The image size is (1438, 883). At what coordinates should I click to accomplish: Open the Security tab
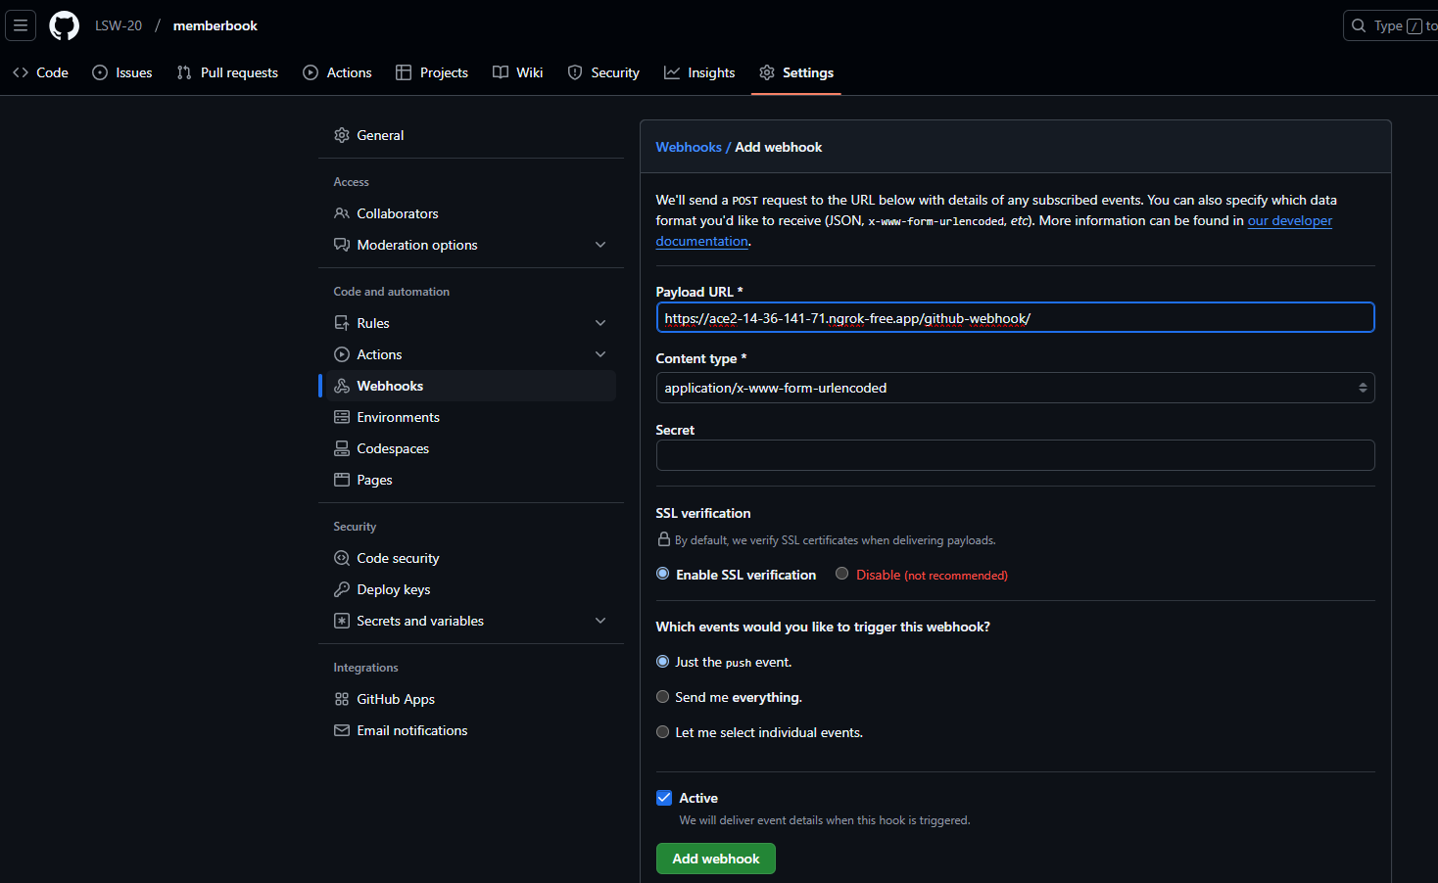[603, 72]
